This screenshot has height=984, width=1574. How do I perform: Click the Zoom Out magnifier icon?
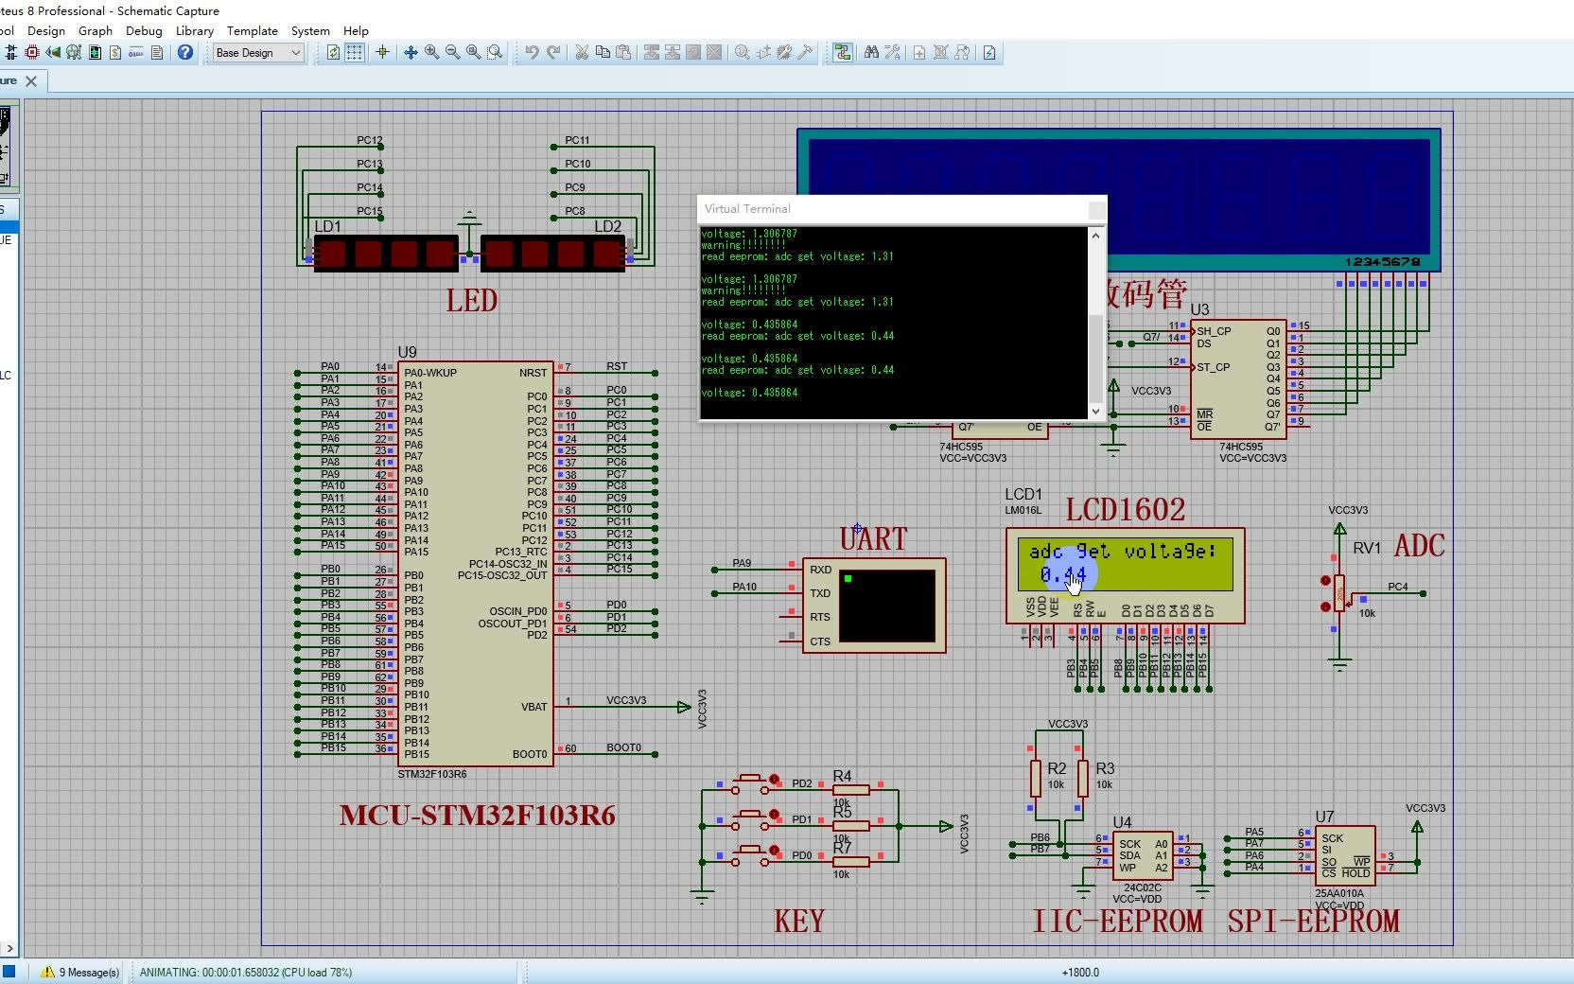pos(452,53)
